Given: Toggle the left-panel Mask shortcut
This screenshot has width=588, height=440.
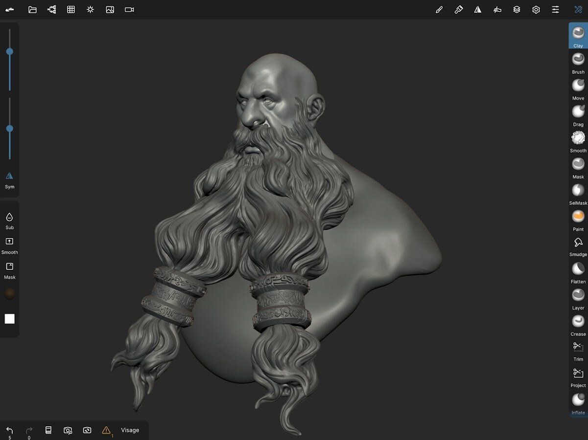Looking at the screenshot, I should coord(9,269).
